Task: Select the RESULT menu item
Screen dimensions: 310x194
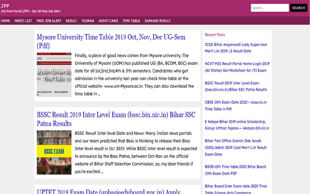Action: pos(71,21)
